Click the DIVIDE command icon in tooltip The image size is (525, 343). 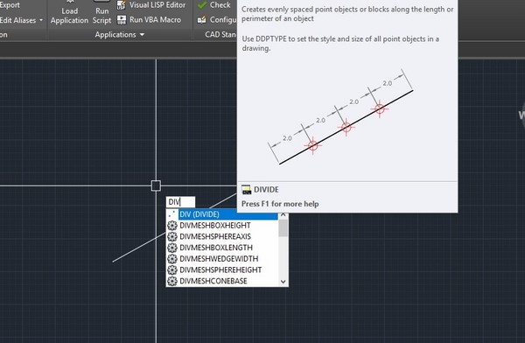(247, 190)
